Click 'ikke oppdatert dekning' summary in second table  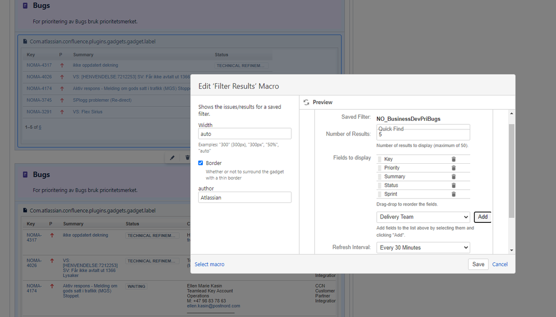[85, 235]
